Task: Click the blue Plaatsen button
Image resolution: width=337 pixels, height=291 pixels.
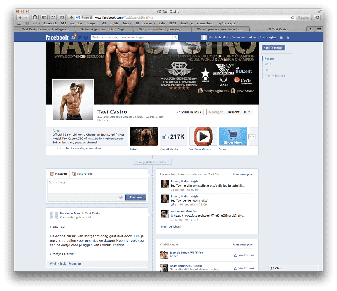Action: click(x=135, y=197)
